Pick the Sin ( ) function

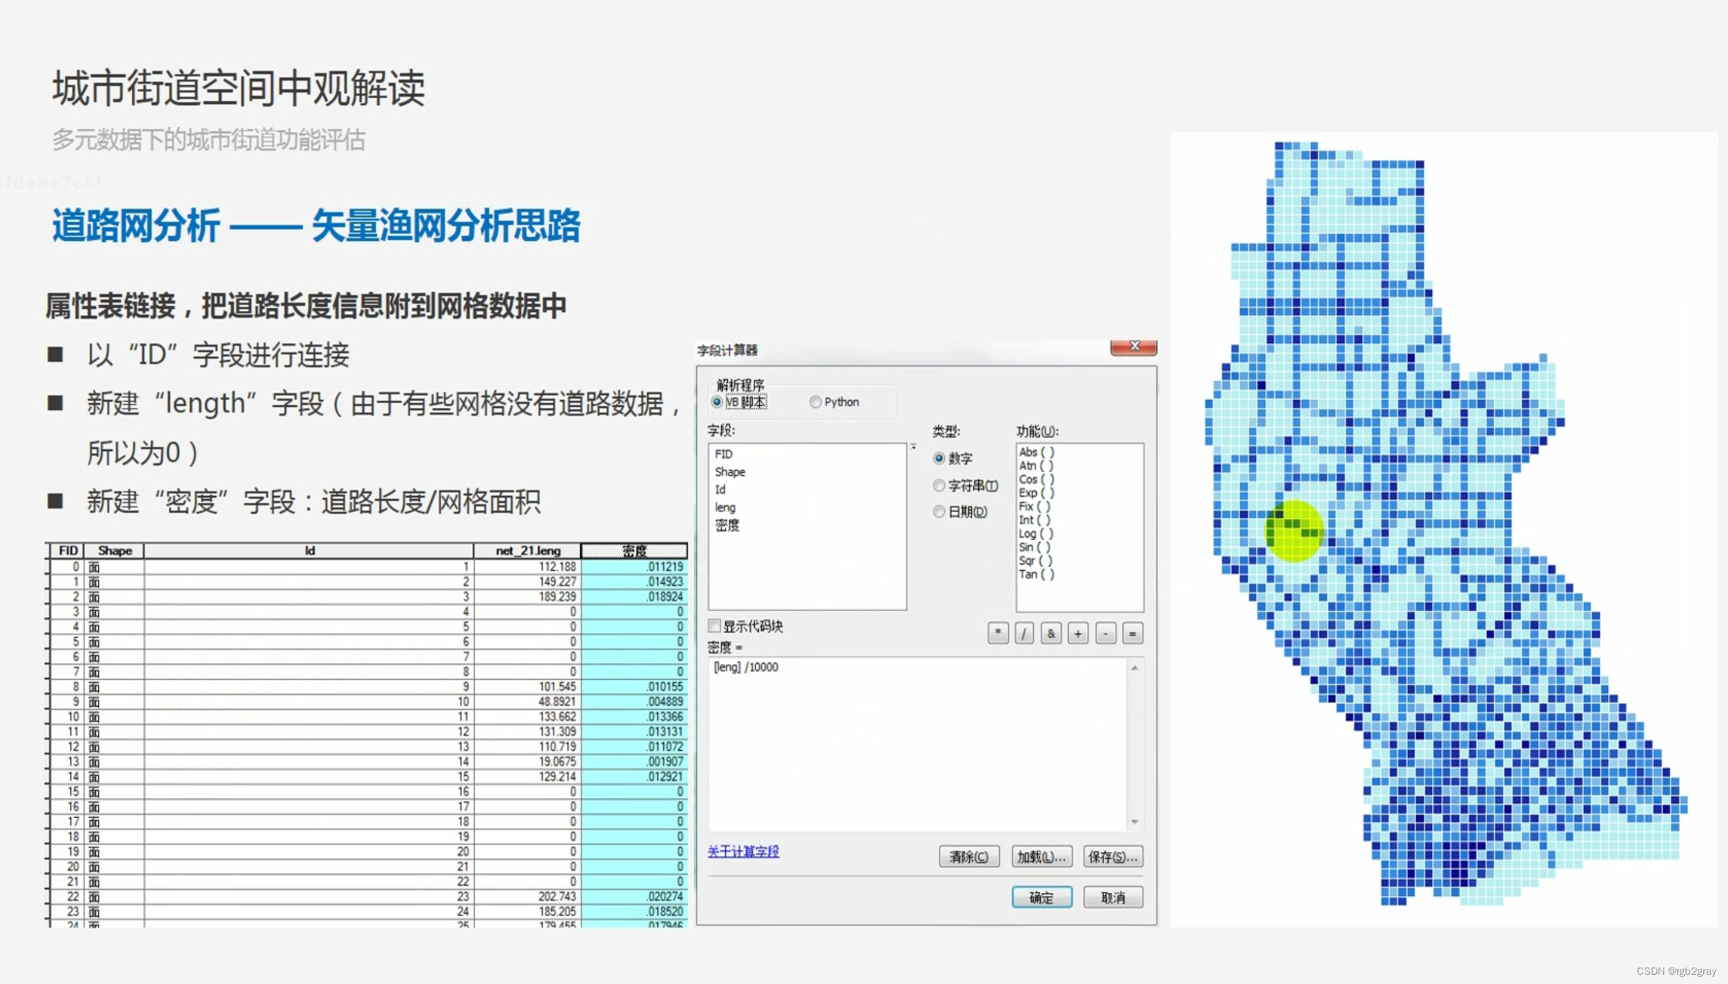[1035, 547]
